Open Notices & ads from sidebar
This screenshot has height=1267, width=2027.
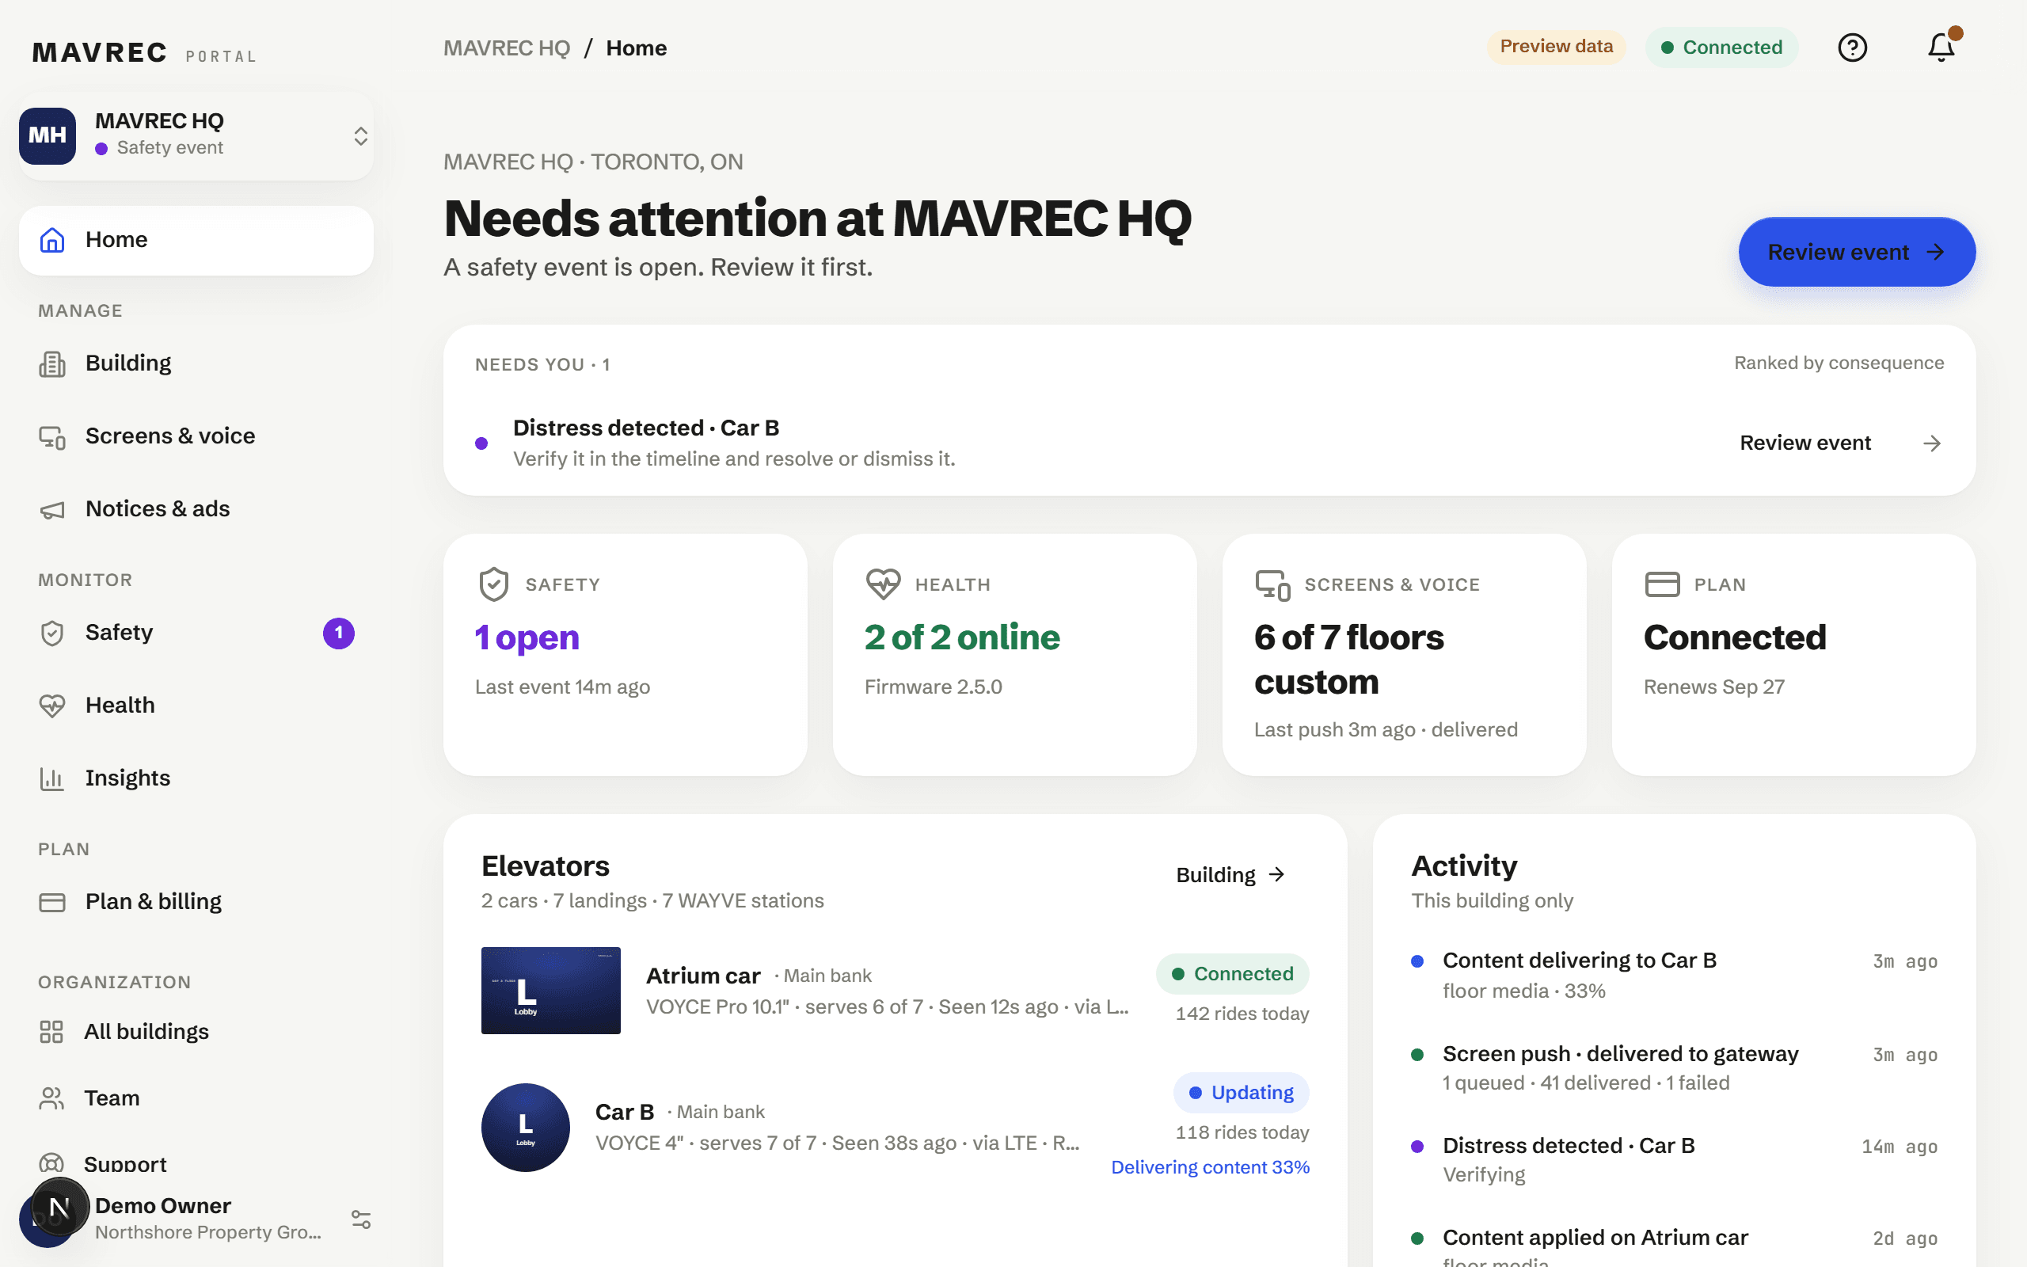click(x=196, y=509)
